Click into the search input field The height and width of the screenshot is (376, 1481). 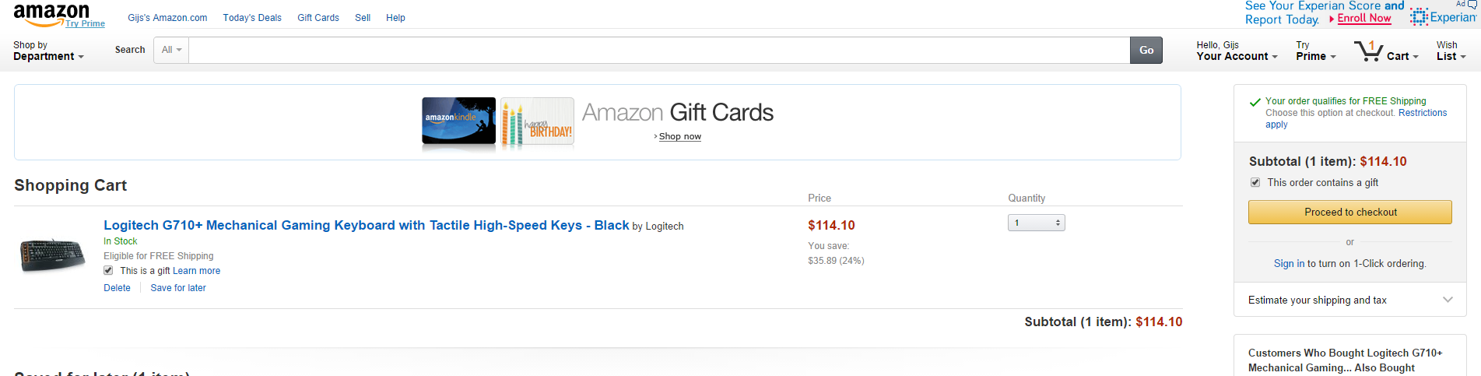click(x=658, y=50)
